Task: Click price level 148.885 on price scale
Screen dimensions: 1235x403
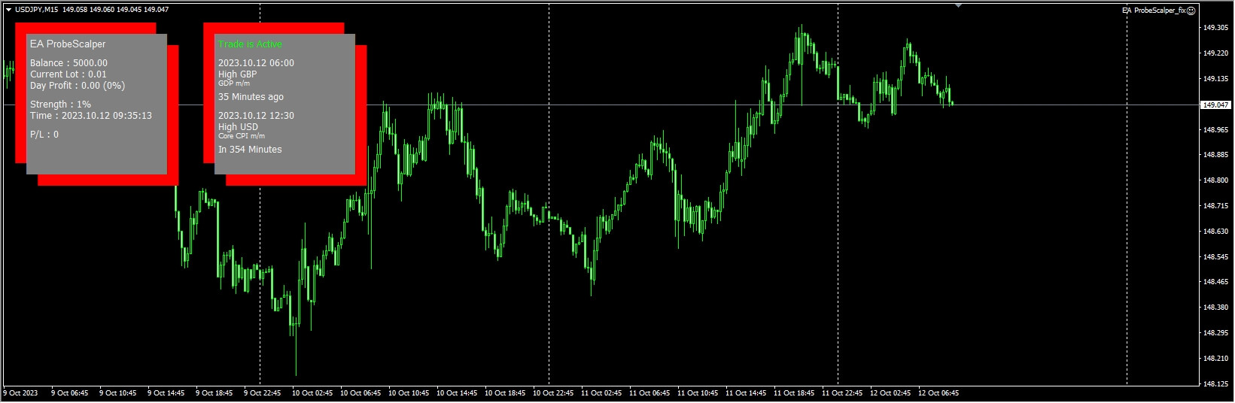Action: 1215,155
